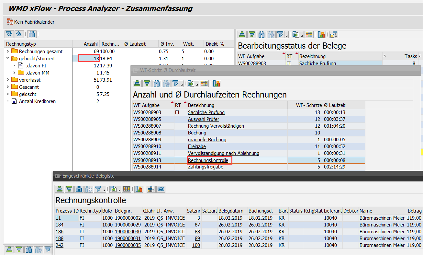The height and width of the screenshot is (255, 423).
Task: Click chain link icon in Eingeschränkte Belegliste toolbar
Action: point(161,189)
